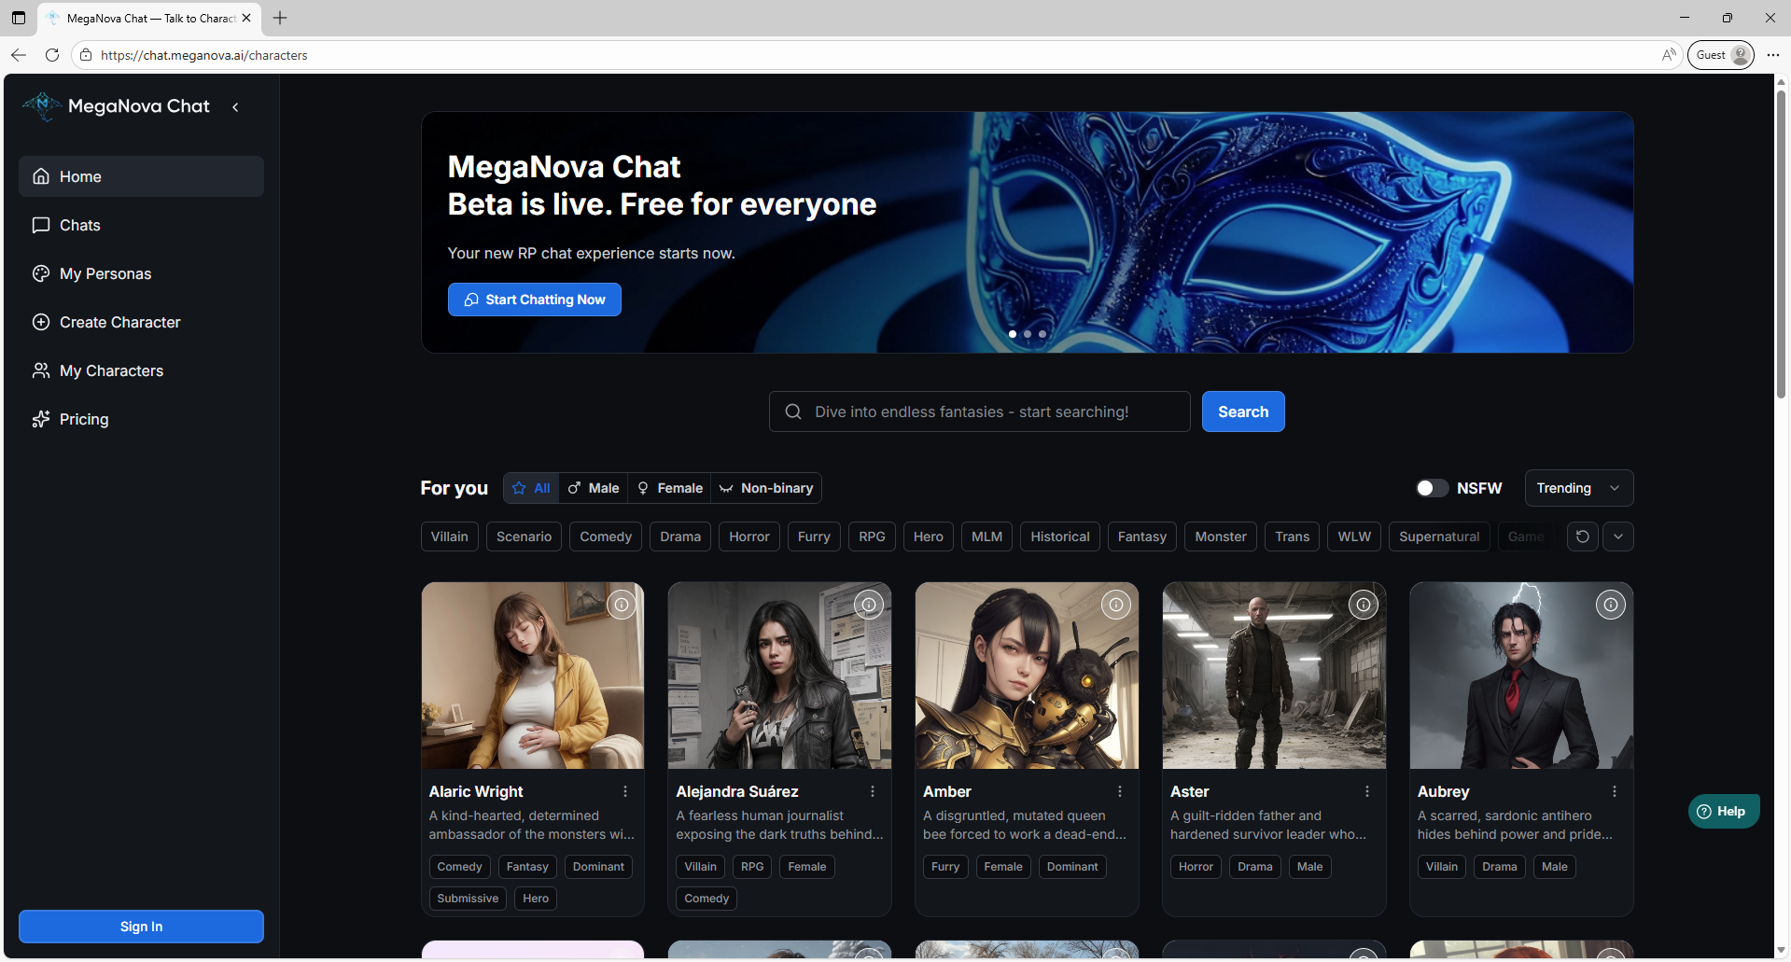Open Create Character in sidebar
1791x962 pixels.
point(119,322)
